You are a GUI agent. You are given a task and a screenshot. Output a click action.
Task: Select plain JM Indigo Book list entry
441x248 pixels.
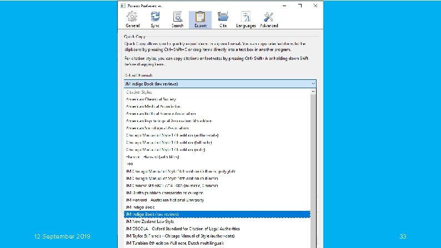pos(217,207)
